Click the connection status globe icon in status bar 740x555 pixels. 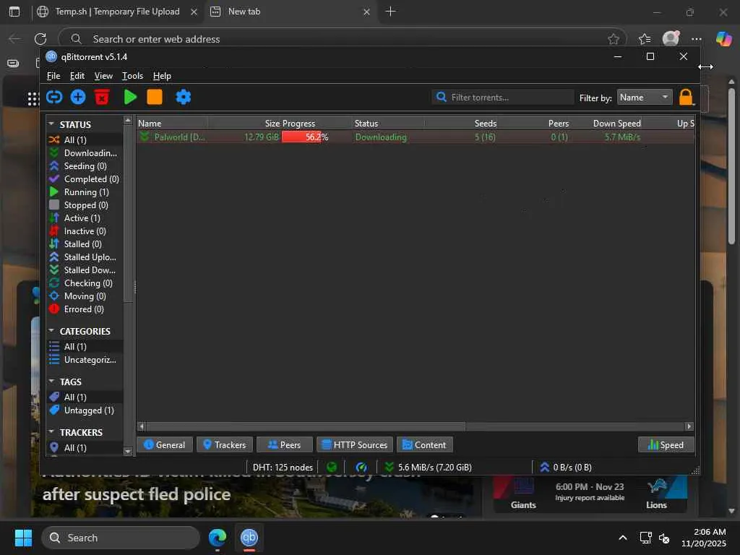pos(332,468)
